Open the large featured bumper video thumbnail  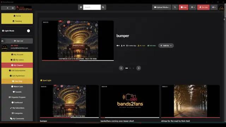[78, 40]
